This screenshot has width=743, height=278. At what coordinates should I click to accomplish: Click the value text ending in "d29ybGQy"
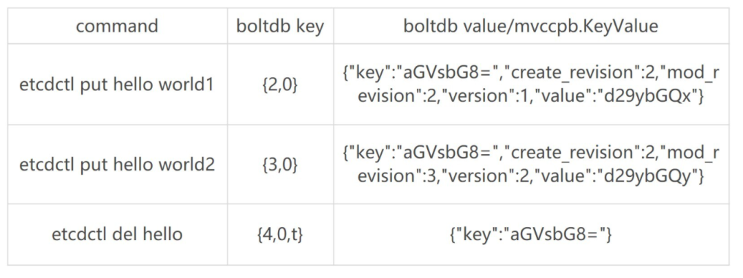coord(530,164)
